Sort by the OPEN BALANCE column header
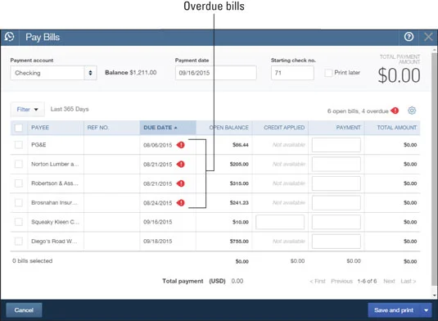Screen dimensions: 438x321 228,128
